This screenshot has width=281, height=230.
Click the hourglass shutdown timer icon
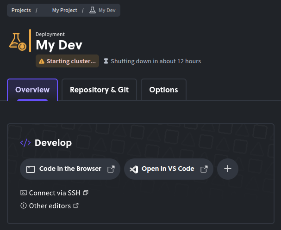click(x=106, y=61)
